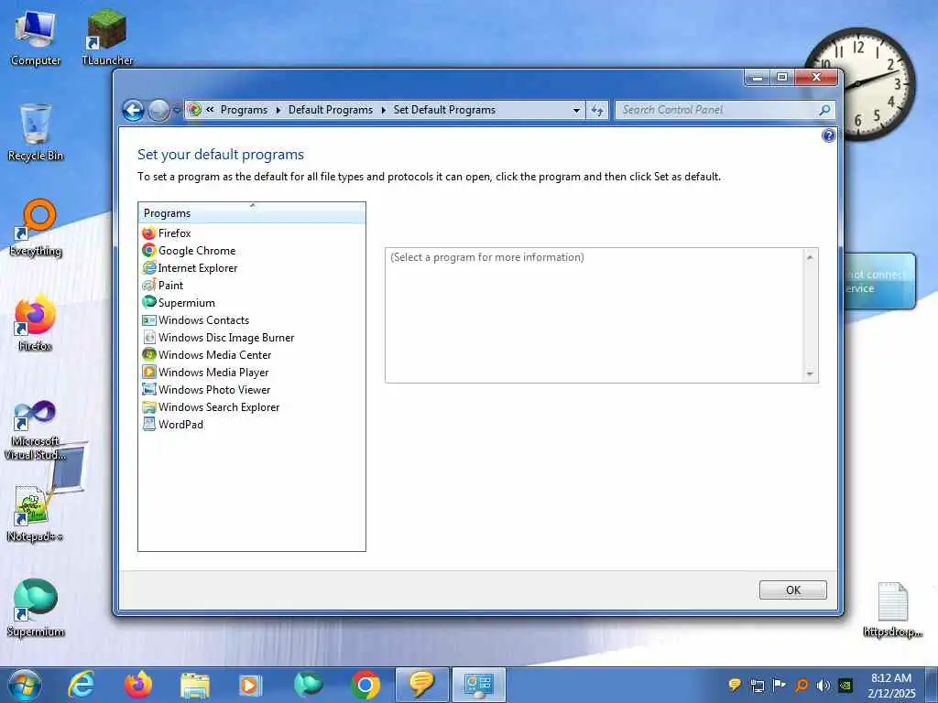Launch Google Chrome from the taskbar

[365, 685]
